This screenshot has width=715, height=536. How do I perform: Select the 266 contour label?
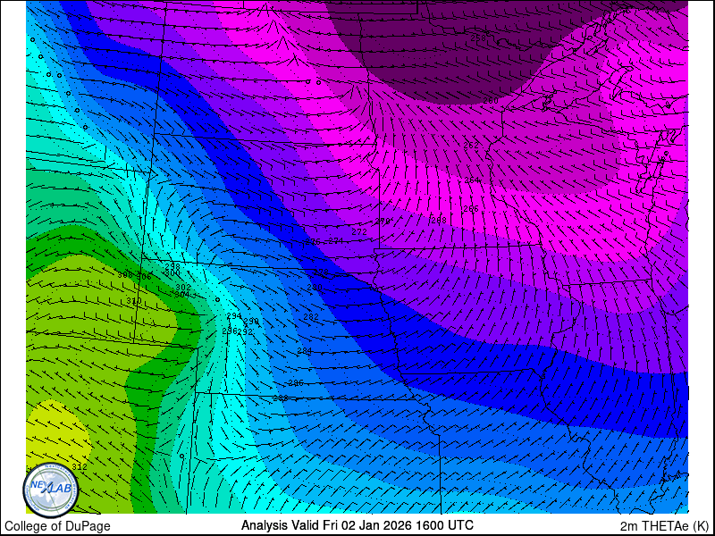point(471,209)
